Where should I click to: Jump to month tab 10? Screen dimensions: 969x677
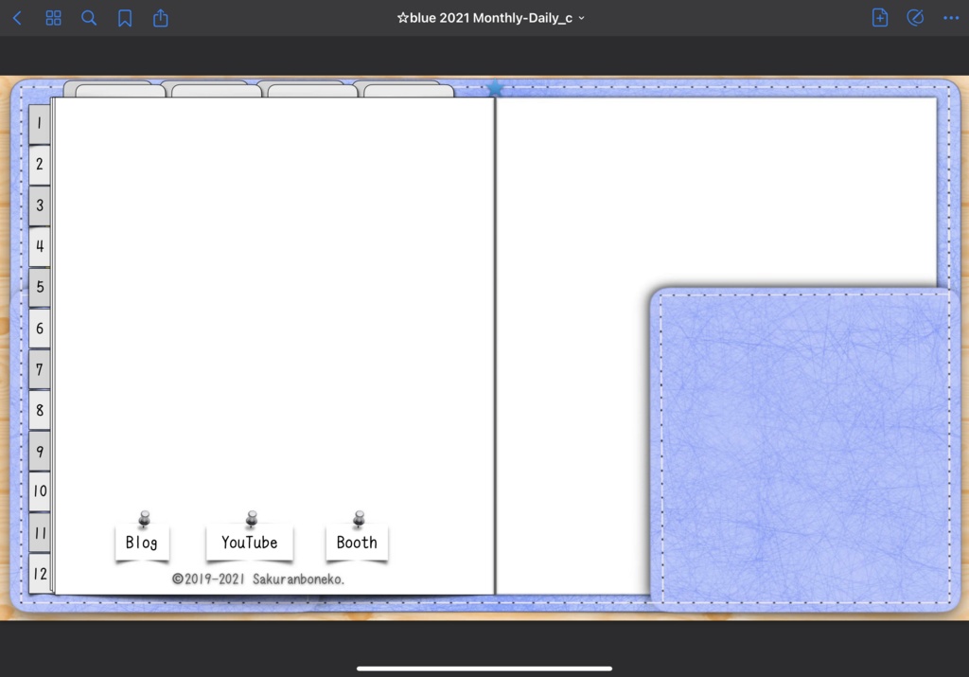click(x=40, y=490)
